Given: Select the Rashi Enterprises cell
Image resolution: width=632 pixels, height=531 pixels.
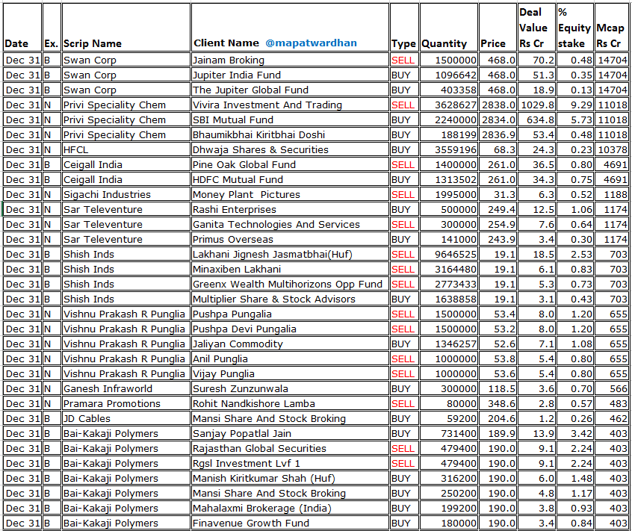Looking at the screenshot, I should point(290,209).
